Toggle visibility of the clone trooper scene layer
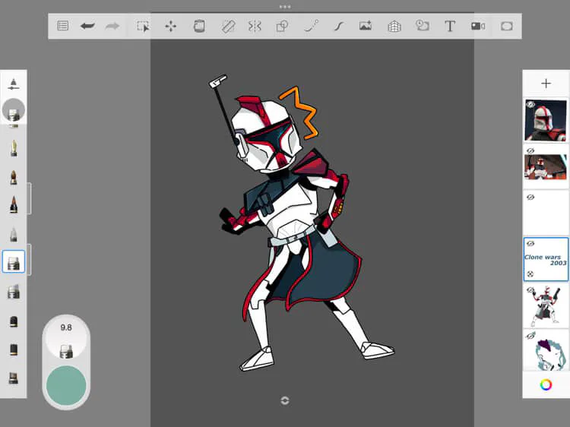The height and width of the screenshot is (427, 570). pos(530,150)
